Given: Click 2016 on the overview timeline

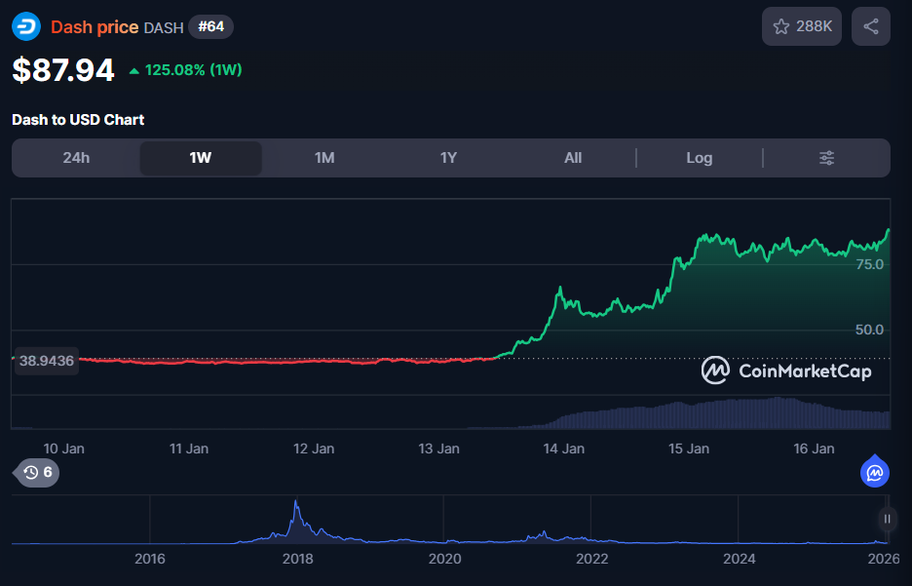Looking at the screenshot, I should [150, 559].
